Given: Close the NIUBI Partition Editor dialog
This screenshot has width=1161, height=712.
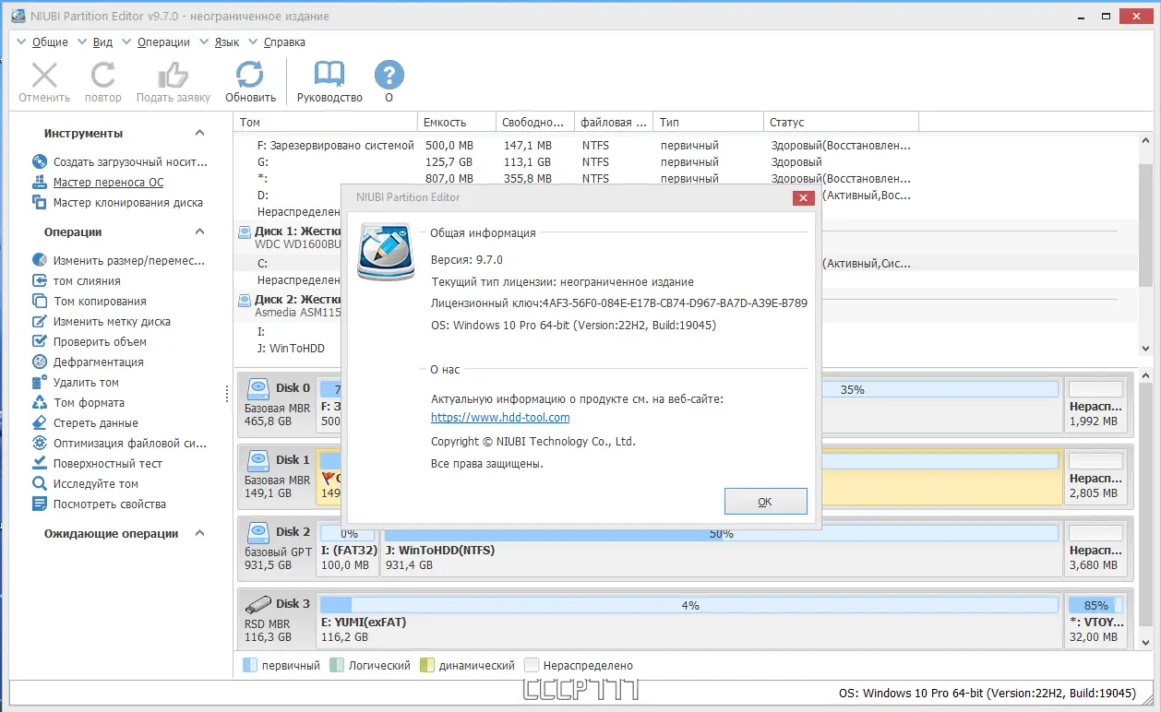Looking at the screenshot, I should click(803, 197).
